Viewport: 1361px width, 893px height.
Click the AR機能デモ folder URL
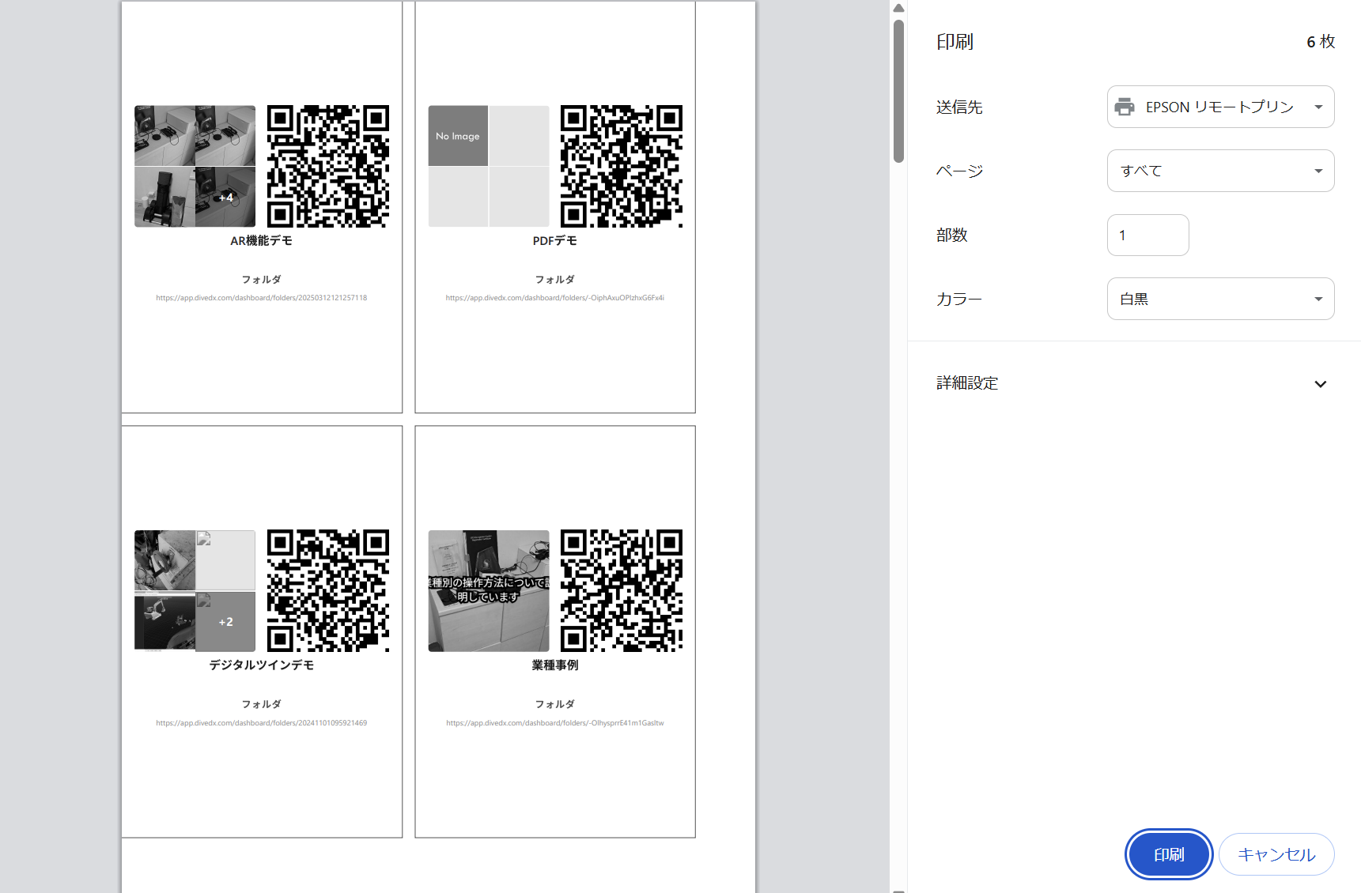click(262, 298)
